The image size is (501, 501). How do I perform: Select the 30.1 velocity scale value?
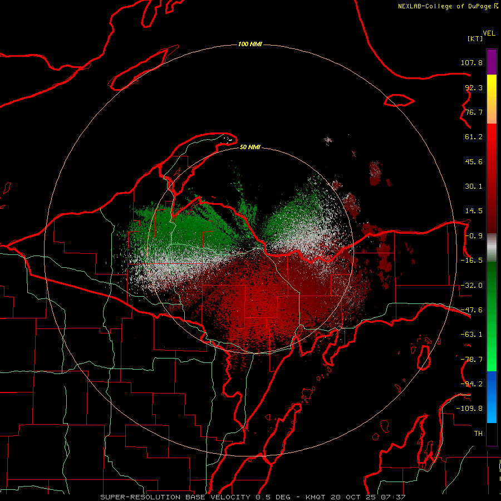click(474, 186)
